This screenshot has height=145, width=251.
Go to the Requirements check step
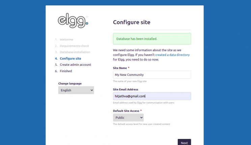click(74, 46)
